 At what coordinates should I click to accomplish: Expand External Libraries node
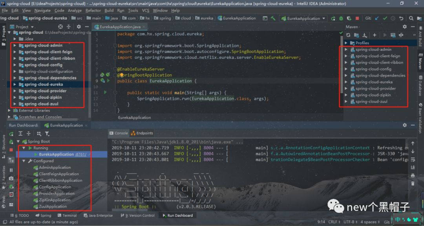[9, 110]
